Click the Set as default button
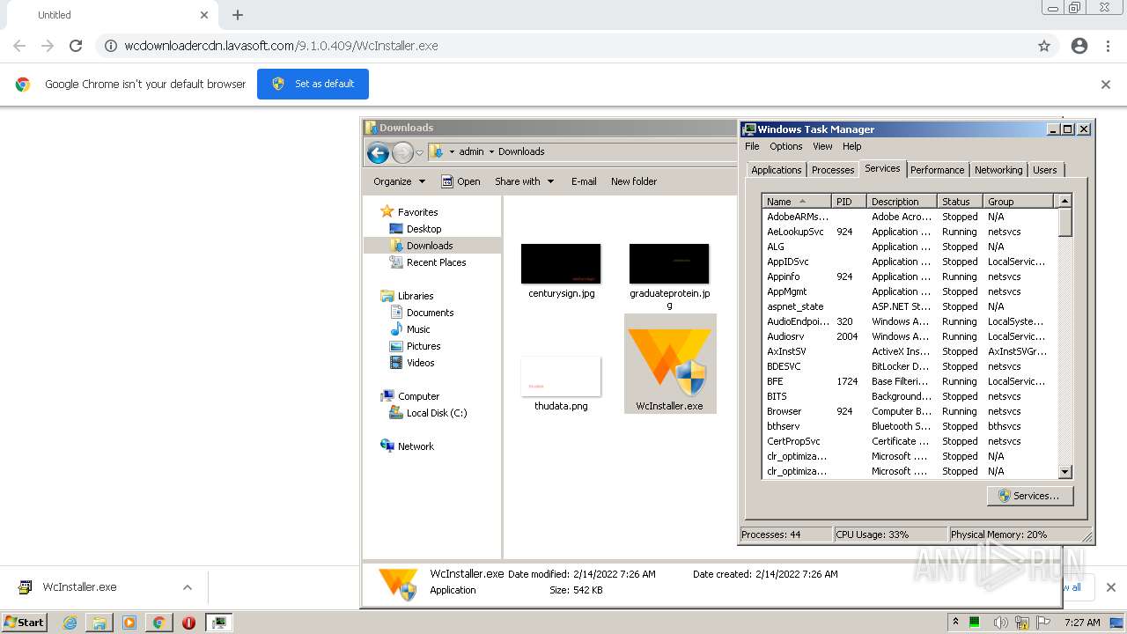 tap(313, 84)
